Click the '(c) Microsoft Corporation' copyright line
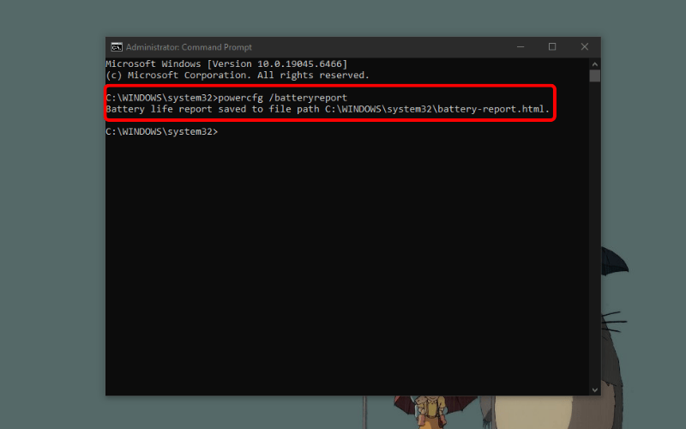The height and width of the screenshot is (429, 686). pos(237,76)
